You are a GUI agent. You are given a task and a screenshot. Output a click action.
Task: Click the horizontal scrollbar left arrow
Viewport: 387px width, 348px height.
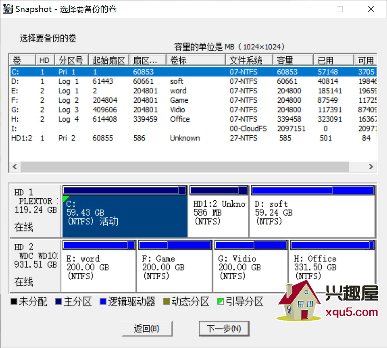pos(15,167)
